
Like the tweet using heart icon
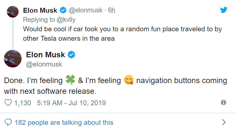pyautogui.click(x=8, y=103)
